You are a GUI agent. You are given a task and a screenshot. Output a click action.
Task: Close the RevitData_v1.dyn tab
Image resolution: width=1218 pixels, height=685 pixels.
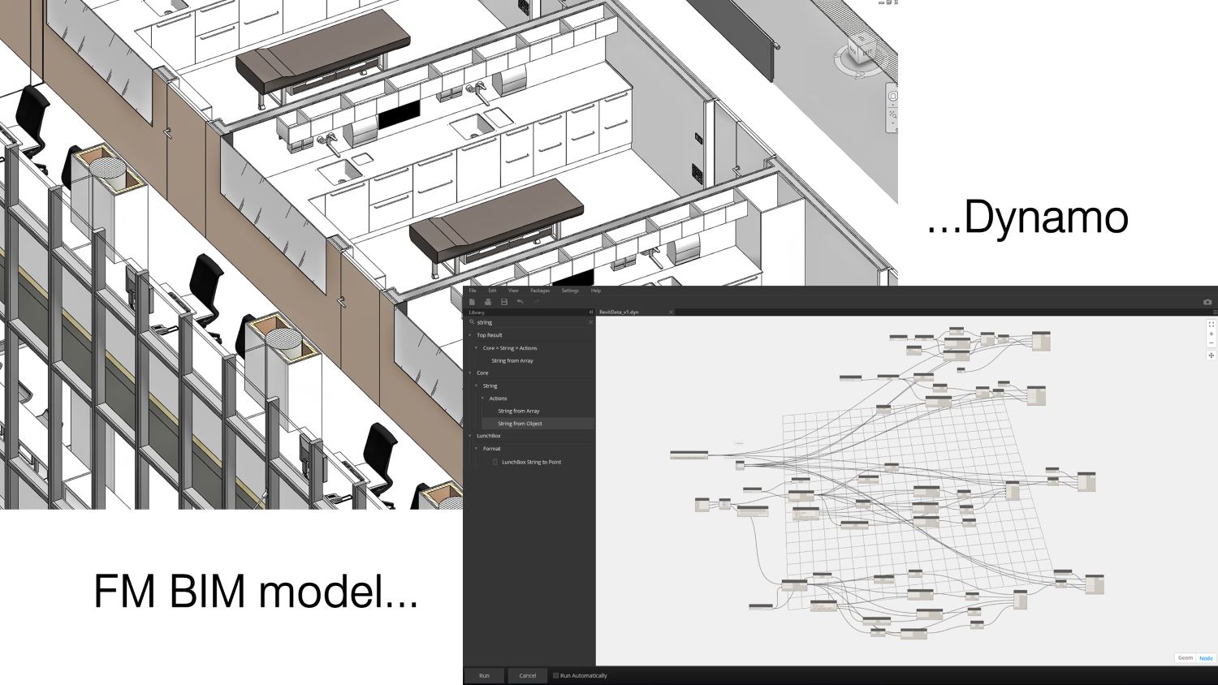click(x=671, y=312)
